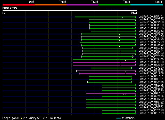Image resolution: width=165 pixels, height=120 pixels.
Task: Select the UniRef100_Q6Z129 label
Action: tap(151, 65)
